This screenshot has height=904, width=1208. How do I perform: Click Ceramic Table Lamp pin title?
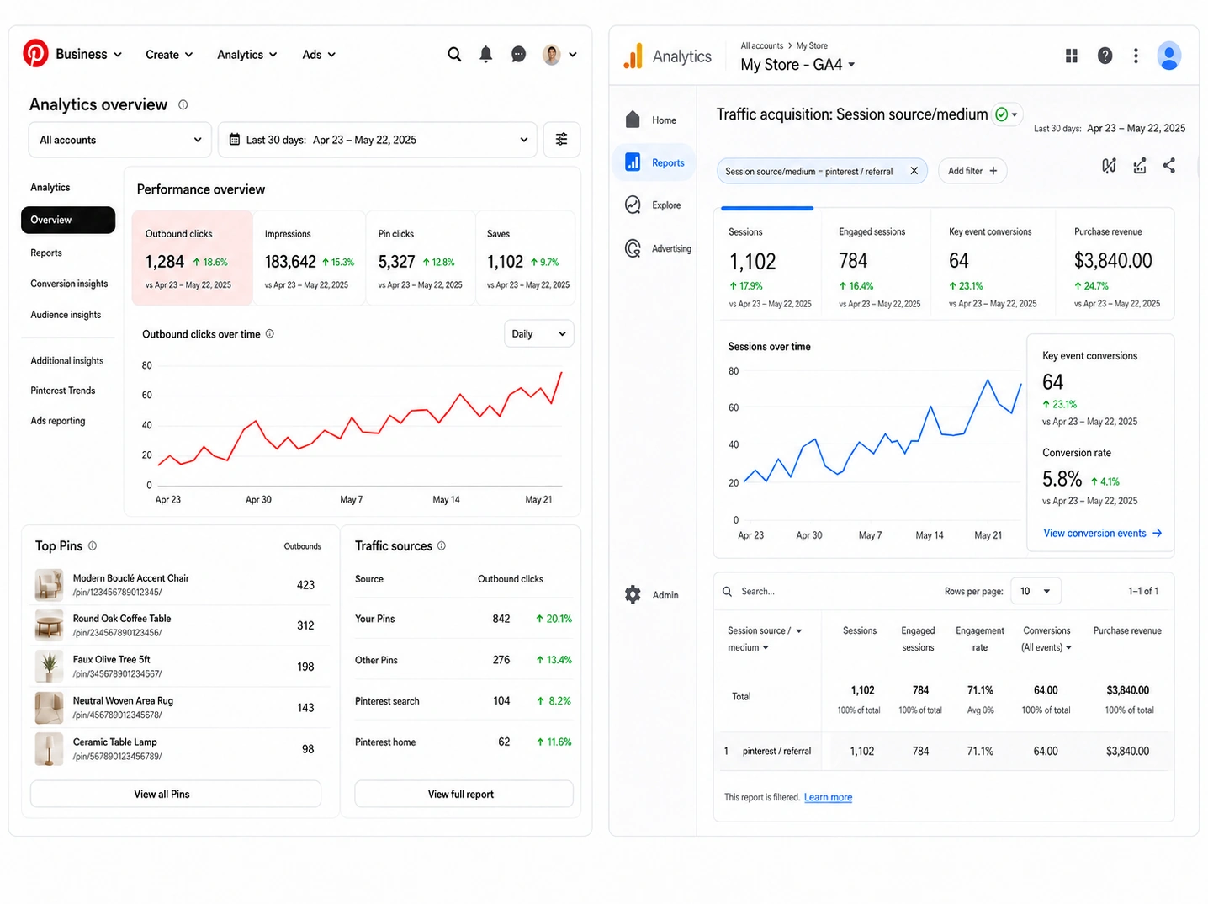[x=114, y=742]
